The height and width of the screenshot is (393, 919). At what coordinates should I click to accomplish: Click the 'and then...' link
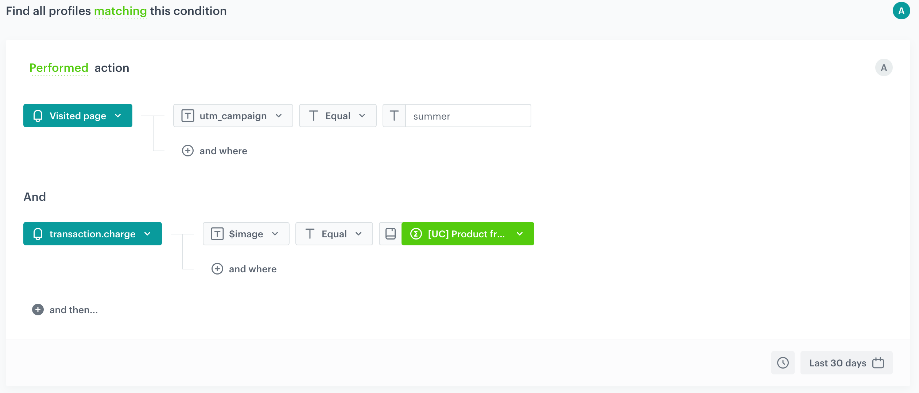tap(74, 310)
